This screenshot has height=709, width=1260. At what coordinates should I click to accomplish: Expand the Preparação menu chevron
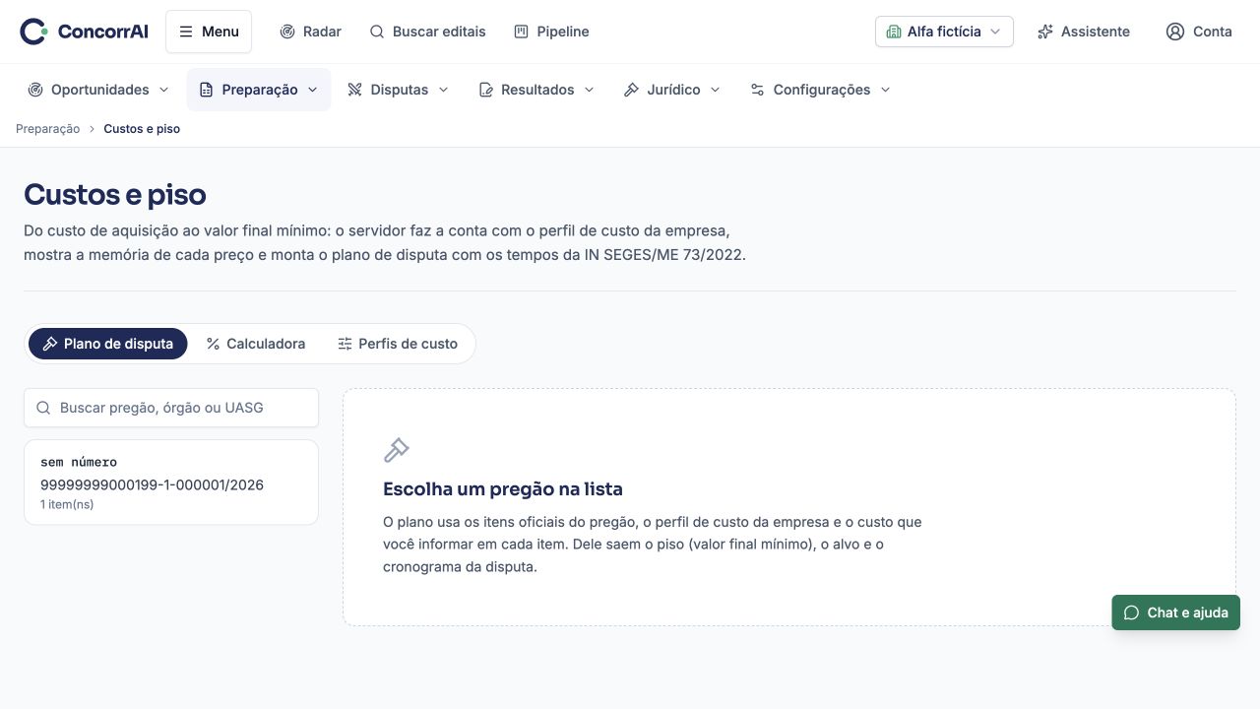[313, 90]
